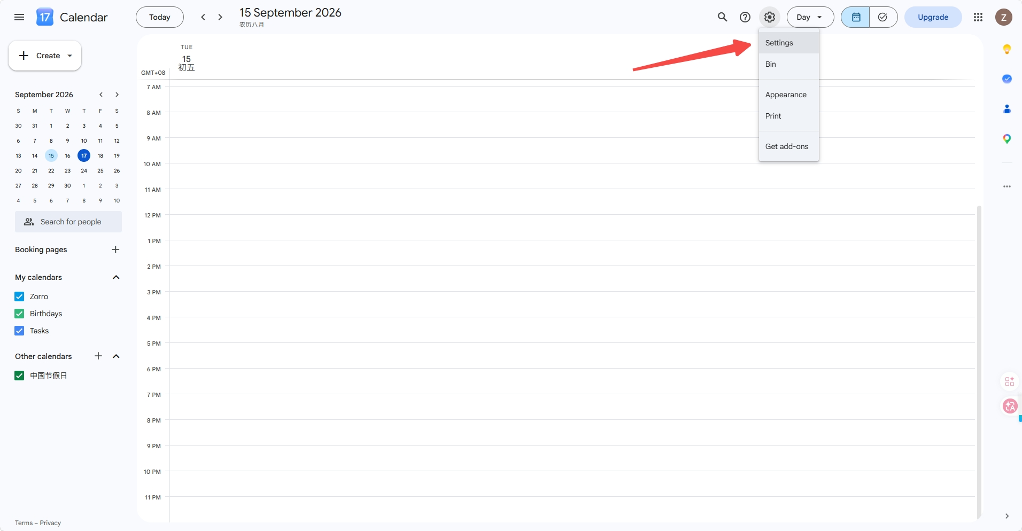The height and width of the screenshot is (531, 1022).
Task: Switch to Tasks view icon
Action: [883, 17]
